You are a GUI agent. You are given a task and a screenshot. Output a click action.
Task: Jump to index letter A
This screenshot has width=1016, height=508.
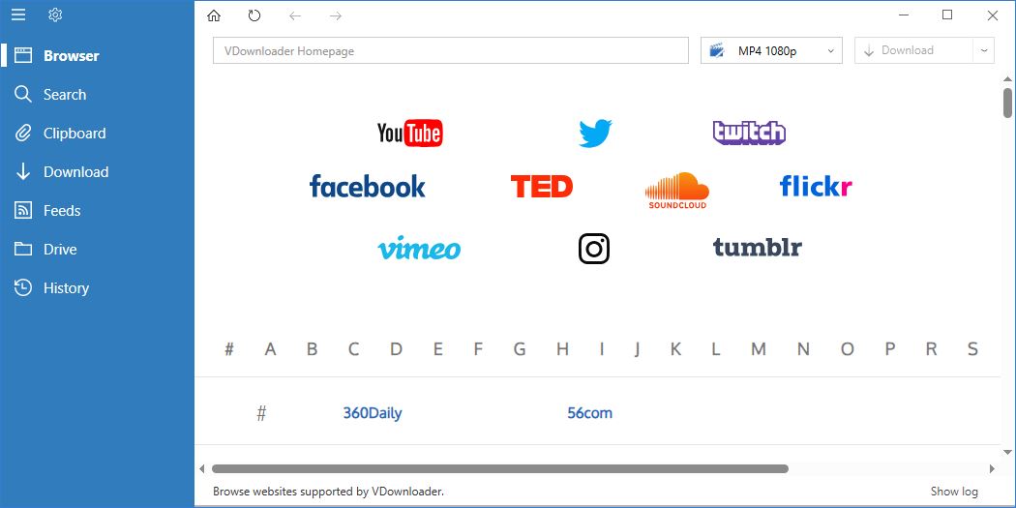click(x=271, y=349)
